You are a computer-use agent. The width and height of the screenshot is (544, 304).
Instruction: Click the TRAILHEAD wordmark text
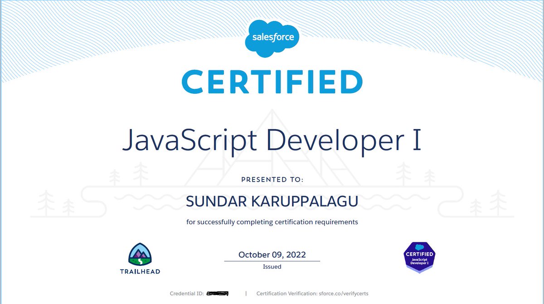click(141, 272)
